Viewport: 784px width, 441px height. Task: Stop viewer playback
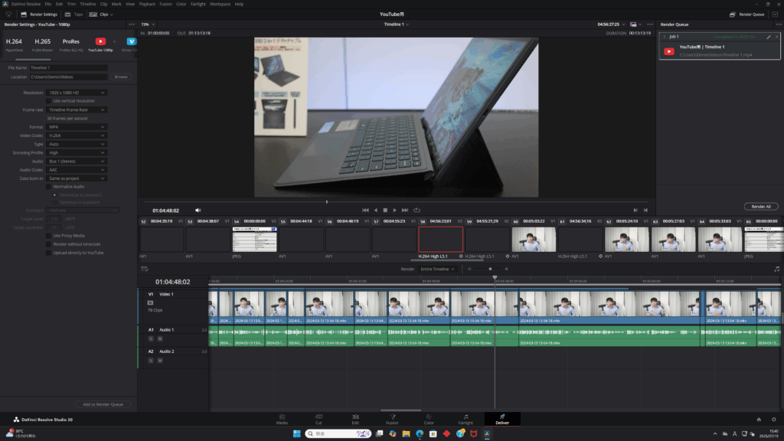tap(385, 210)
